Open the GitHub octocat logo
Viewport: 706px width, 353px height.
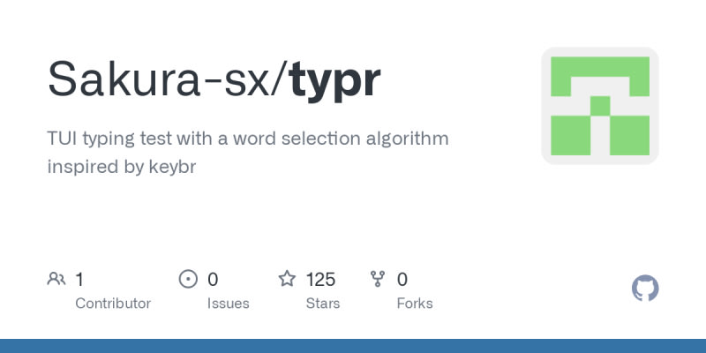click(645, 289)
